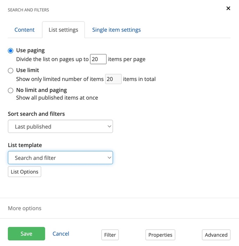Click the items in total number field
This screenshot has width=239, height=246.
point(113,79)
